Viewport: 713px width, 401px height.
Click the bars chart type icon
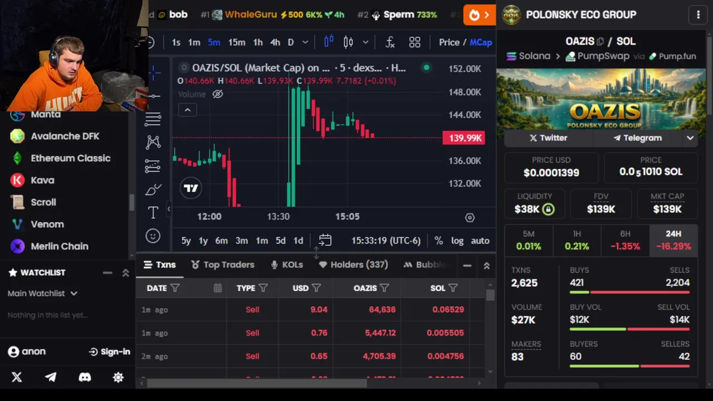[x=329, y=42]
